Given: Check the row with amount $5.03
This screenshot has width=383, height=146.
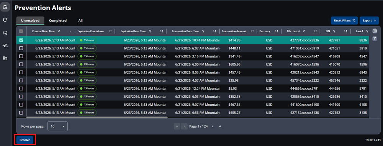Looking at the screenshot, I should [x=21, y=88].
